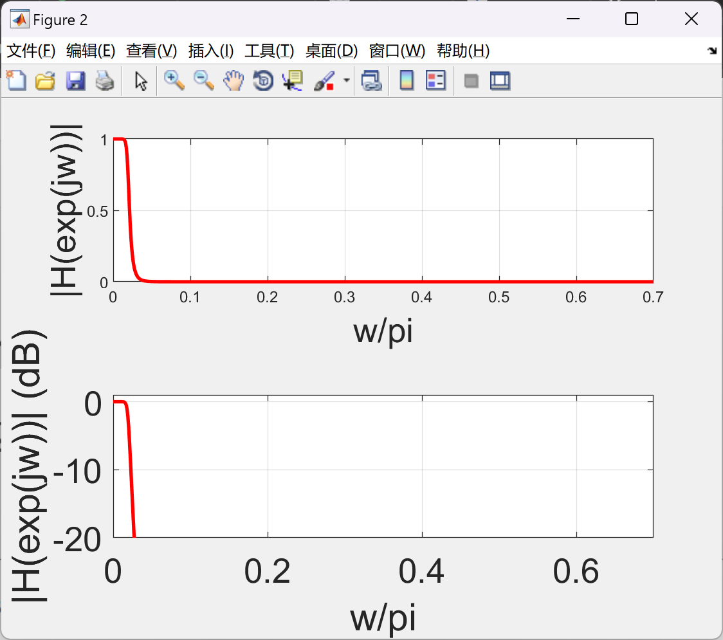Select the Pan hand tool

tap(233, 80)
